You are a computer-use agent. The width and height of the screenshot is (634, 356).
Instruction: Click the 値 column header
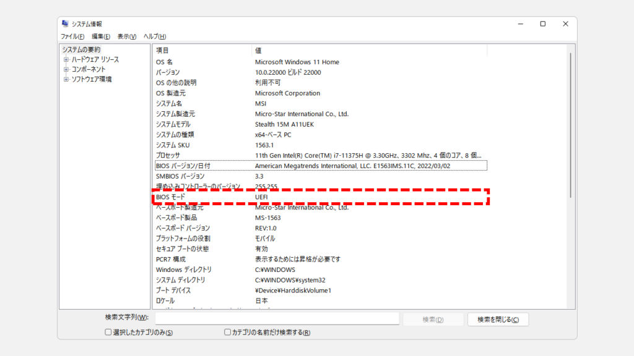[x=370, y=51]
